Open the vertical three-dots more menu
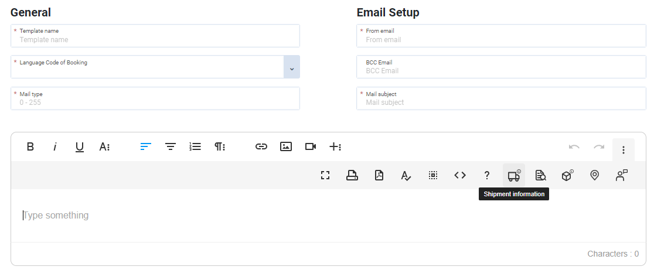Viewport: 654px width, 273px height. click(x=624, y=150)
